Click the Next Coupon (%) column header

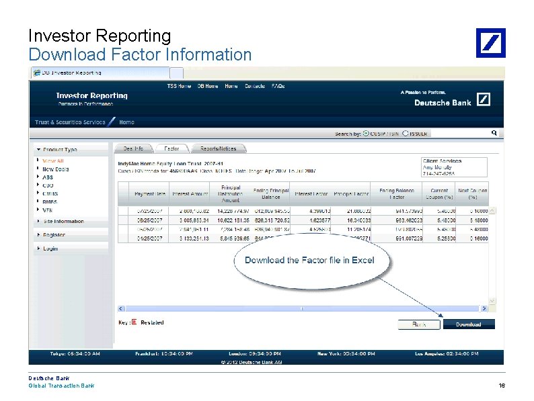click(x=472, y=194)
